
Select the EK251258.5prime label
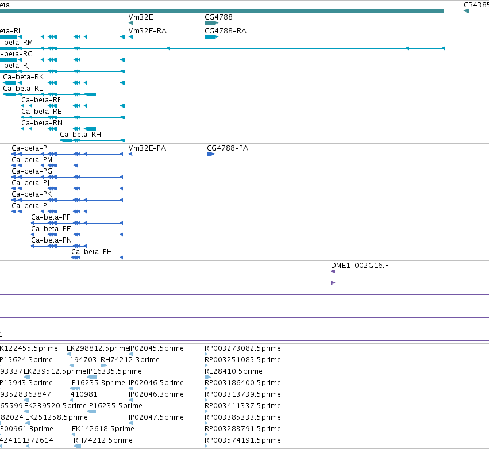(56, 417)
